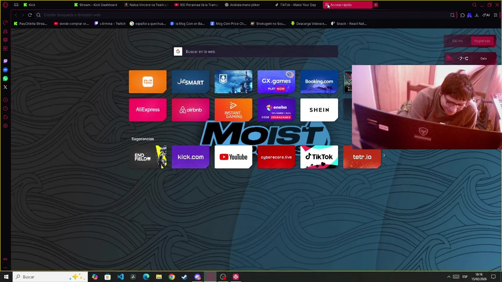Image resolution: width=502 pixels, height=282 pixels.
Task: Open the SHEIN speed dial tile
Action: 319,110
